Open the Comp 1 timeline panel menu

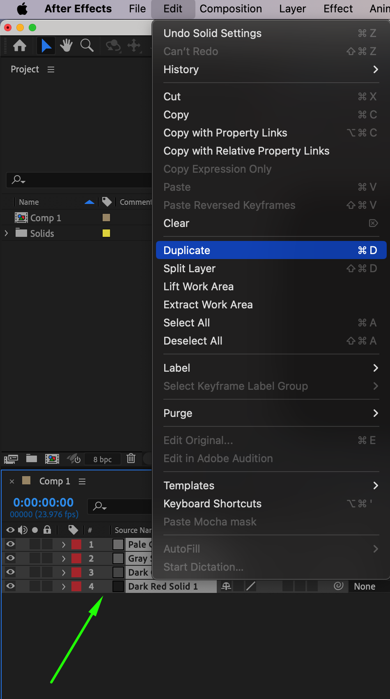point(82,481)
